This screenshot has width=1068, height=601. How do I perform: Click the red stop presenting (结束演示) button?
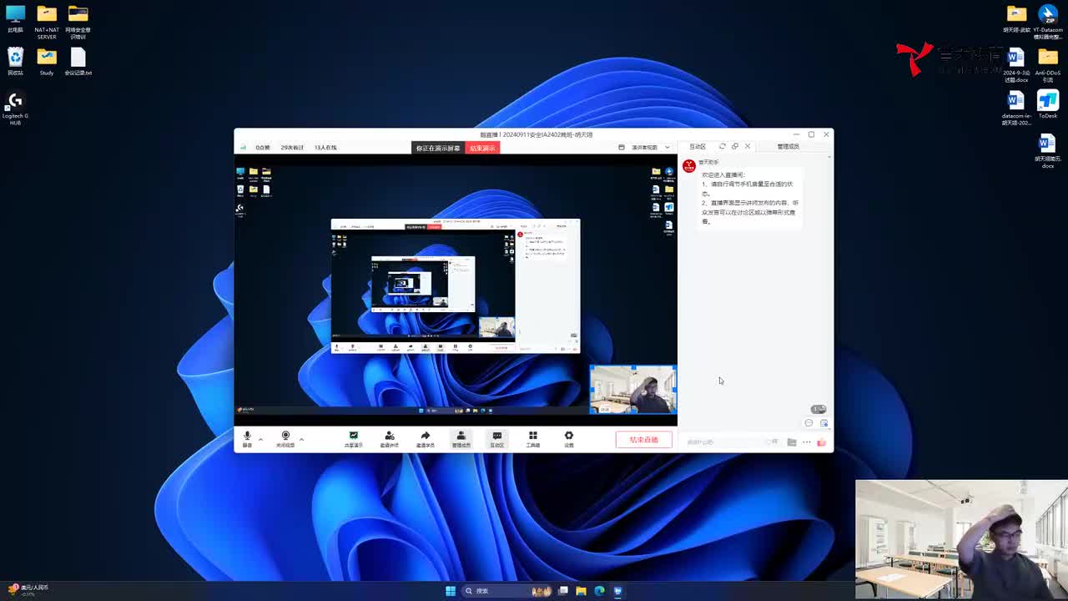(x=482, y=148)
